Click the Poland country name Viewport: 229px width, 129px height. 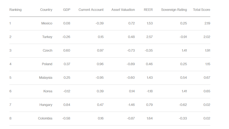47,64
